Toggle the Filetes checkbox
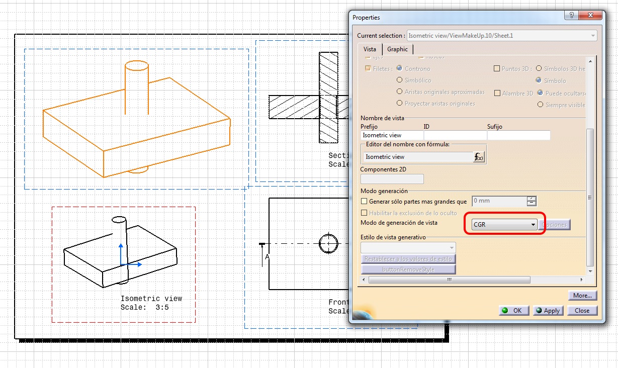This screenshot has height=368, width=618. click(x=368, y=68)
